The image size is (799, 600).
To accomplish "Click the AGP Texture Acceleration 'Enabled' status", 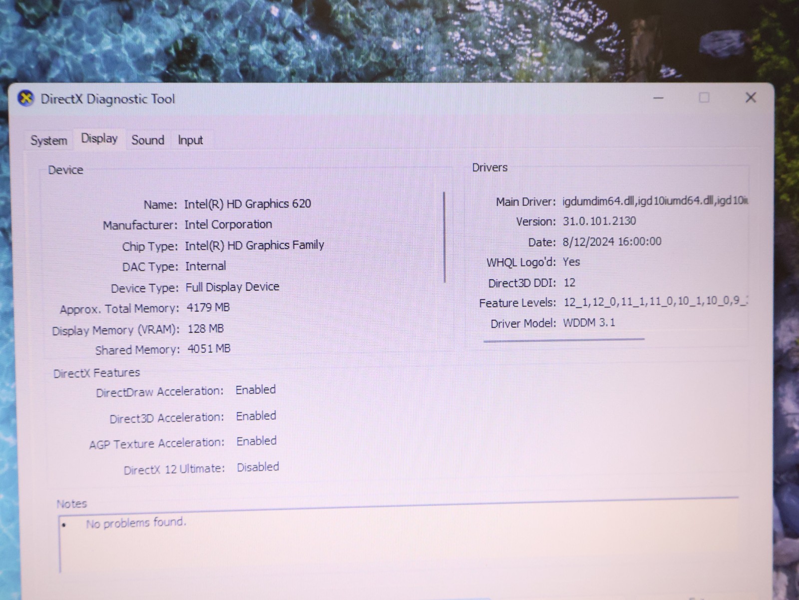I will (x=257, y=441).
